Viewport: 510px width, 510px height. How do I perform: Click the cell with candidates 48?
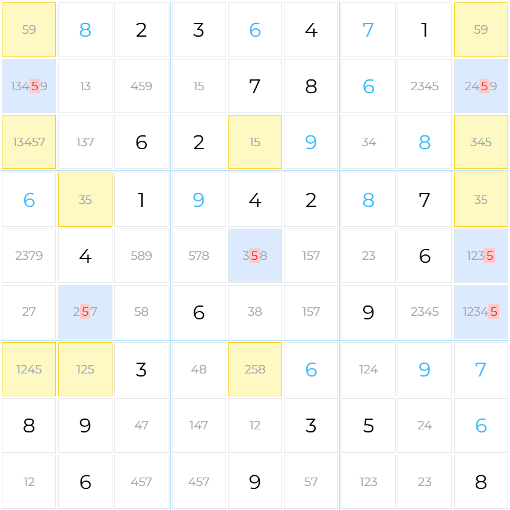click(x=198, y=369)
